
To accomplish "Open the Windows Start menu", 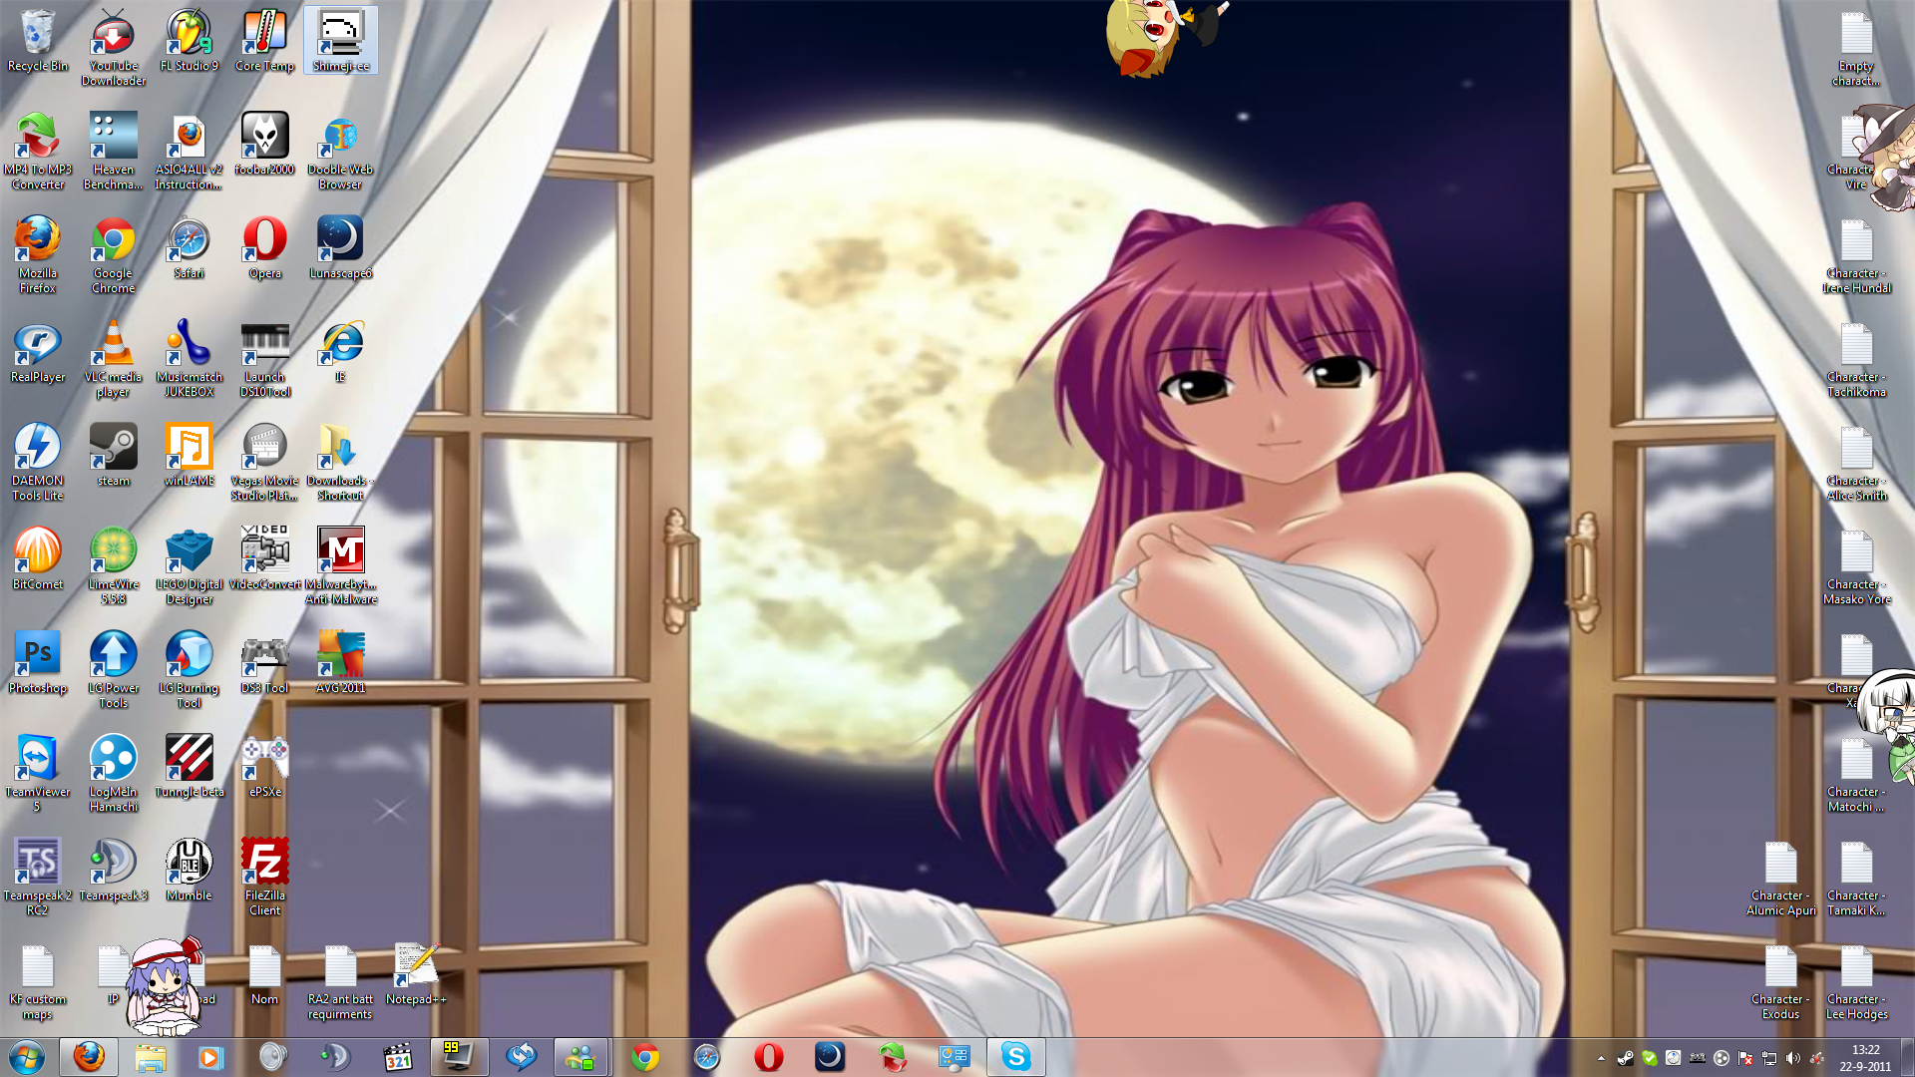I will point(27,1056).
